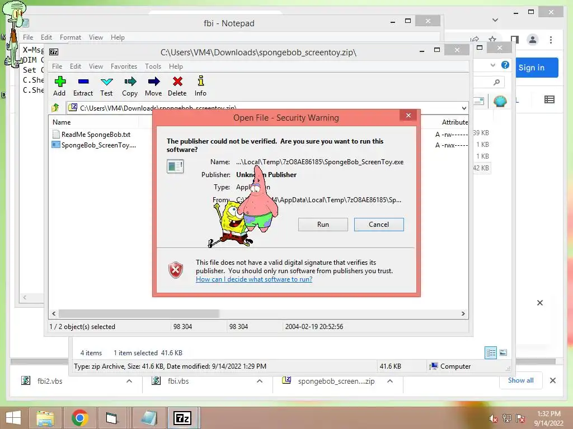Click Show all downloads
This screenshot has width=573, height=429.
[x=520, y=380]
